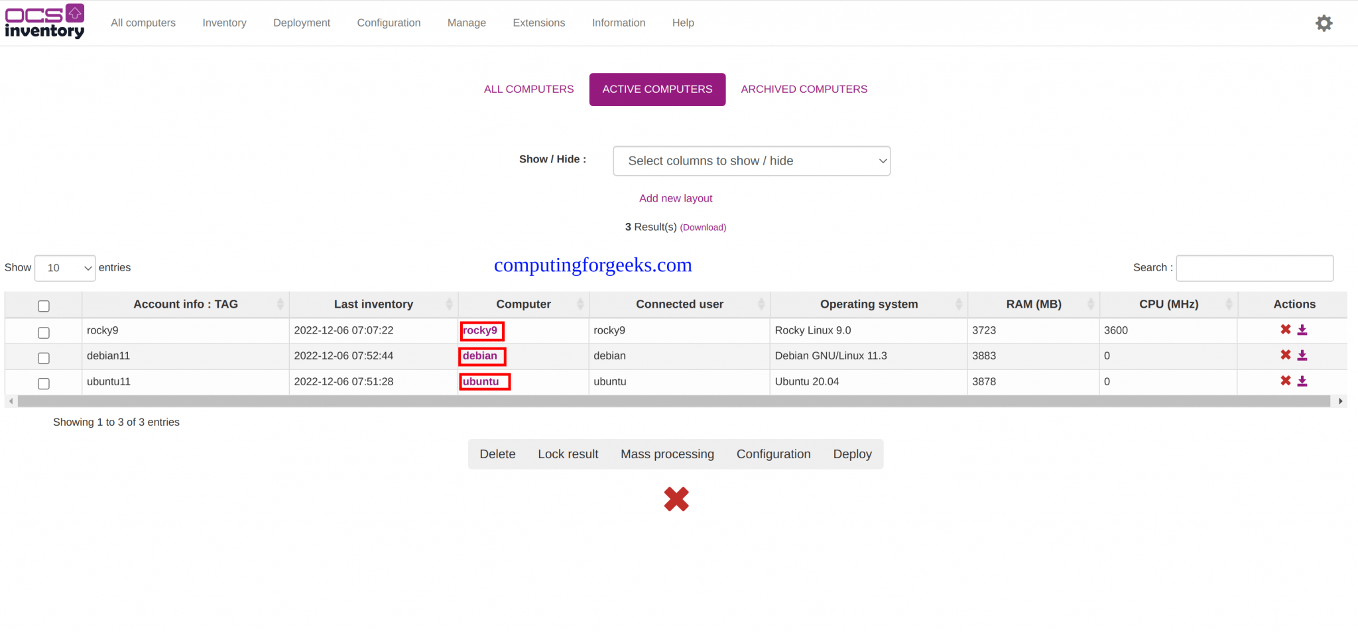
Task: Sort by the Last inventory column
Action: [373, 304]
